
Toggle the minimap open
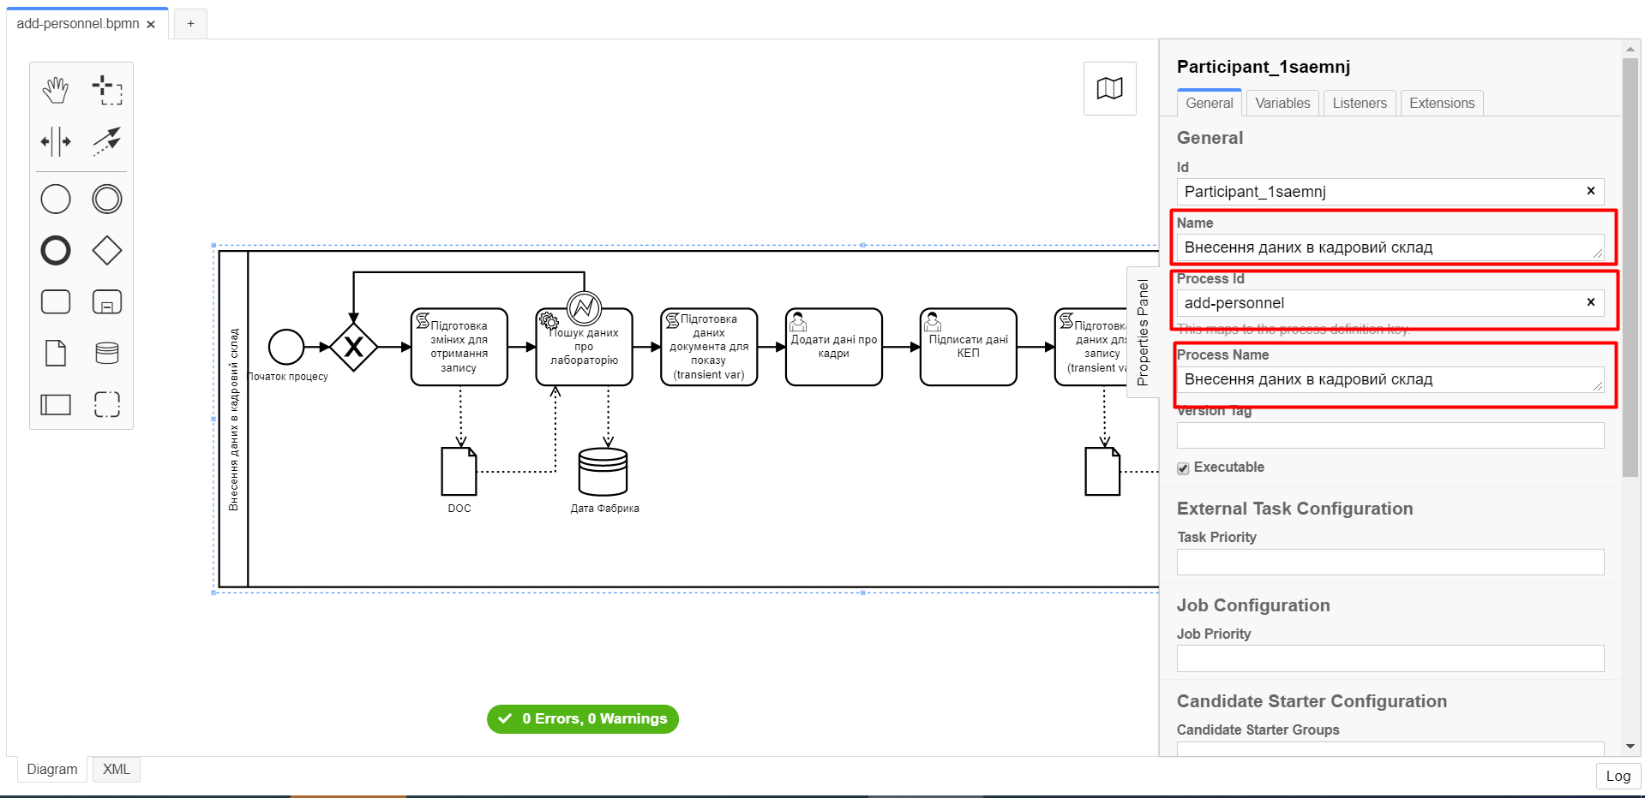(x=1109, y=88)
